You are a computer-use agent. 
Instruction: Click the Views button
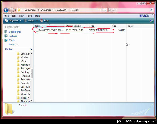coord(29,20)
